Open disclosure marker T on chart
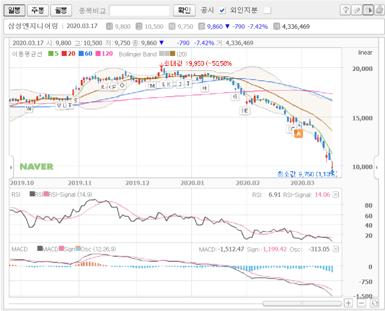Image resolution: width=385 pixels, height=311 pixels. pyautogui.click(x=70, y=105)
